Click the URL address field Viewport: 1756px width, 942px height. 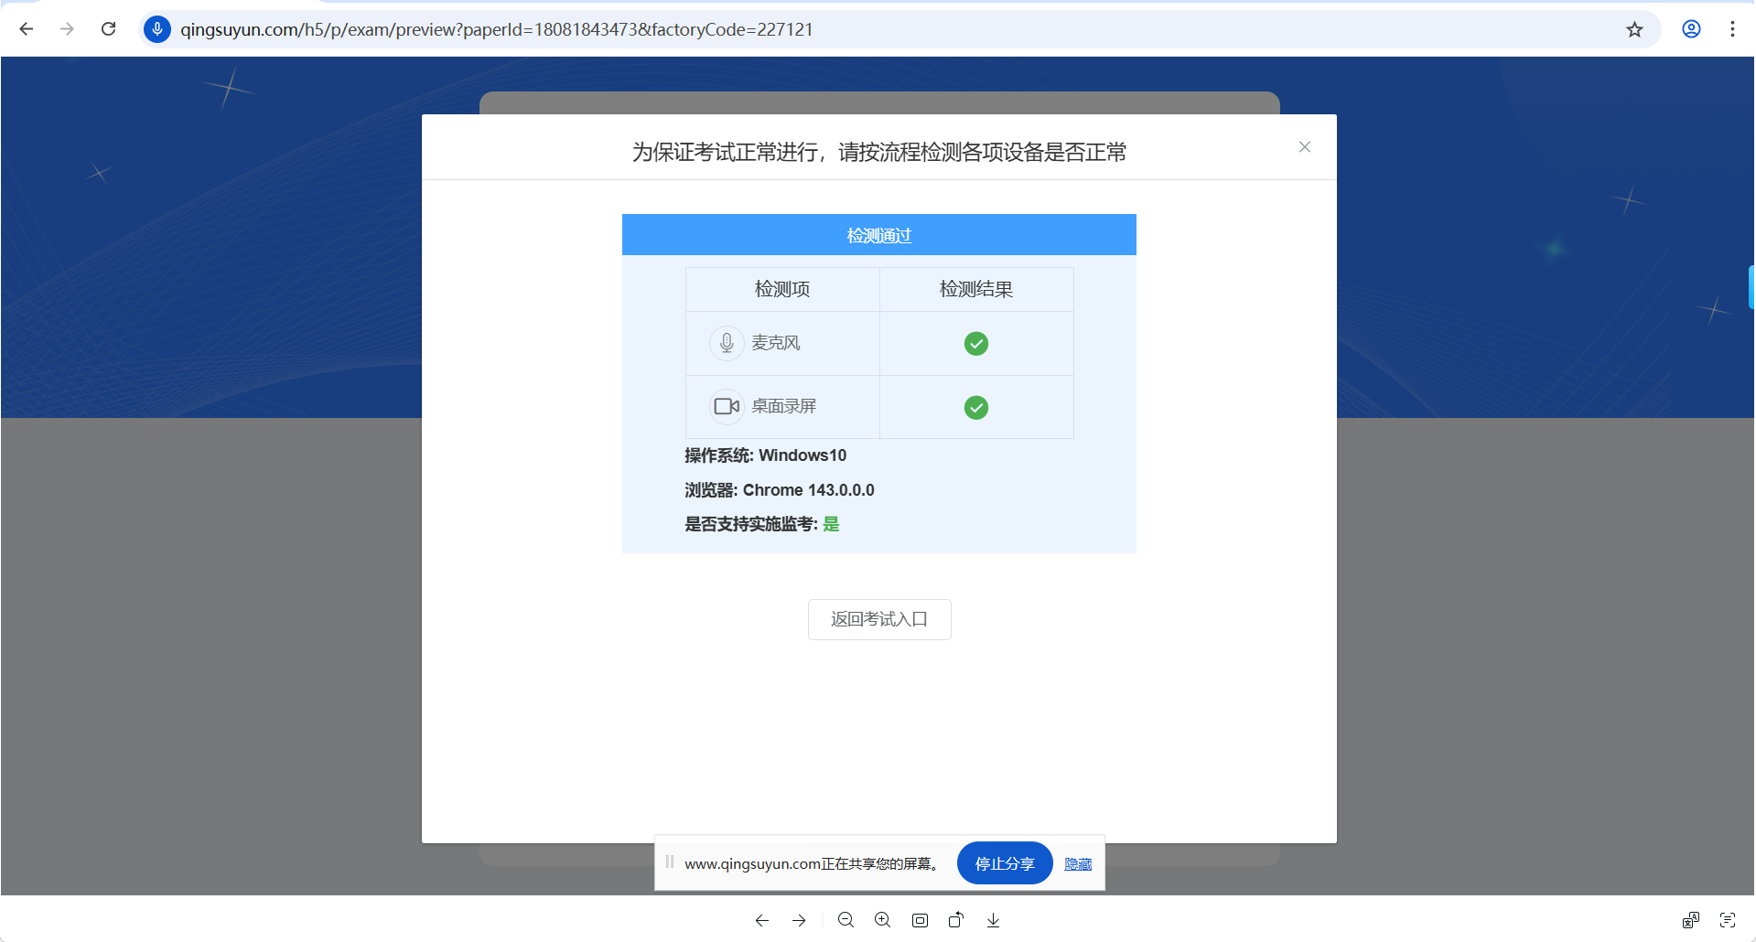pos(824,29)
